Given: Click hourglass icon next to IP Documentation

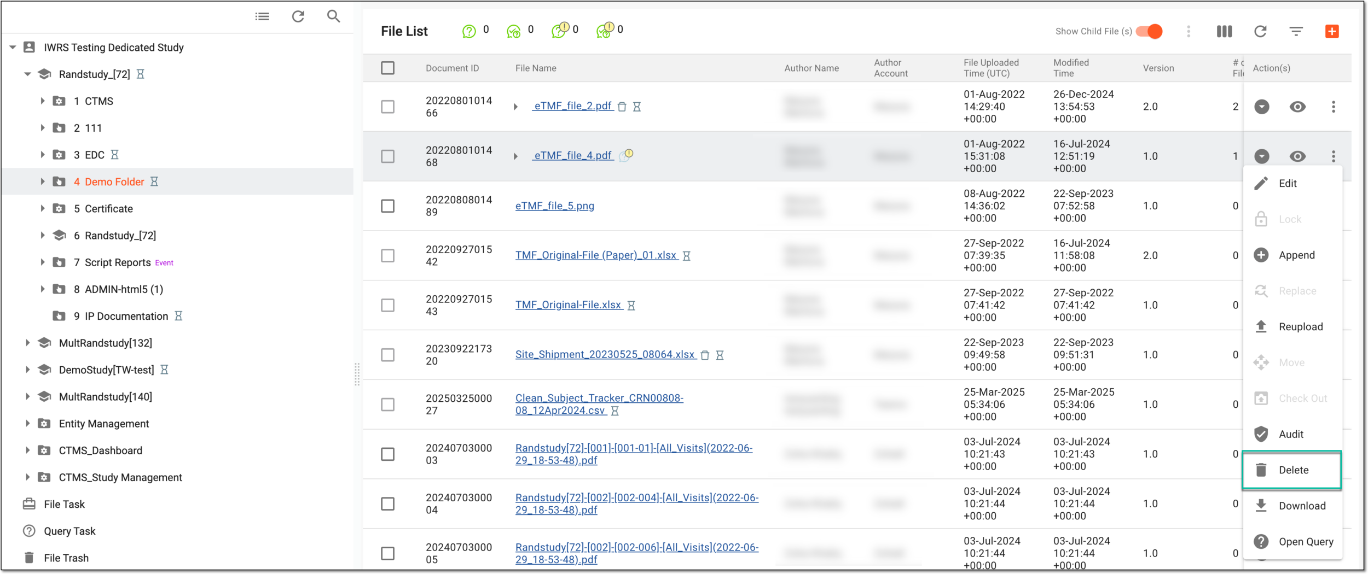Looking at the screenshot, I should [x=178, y=316].
